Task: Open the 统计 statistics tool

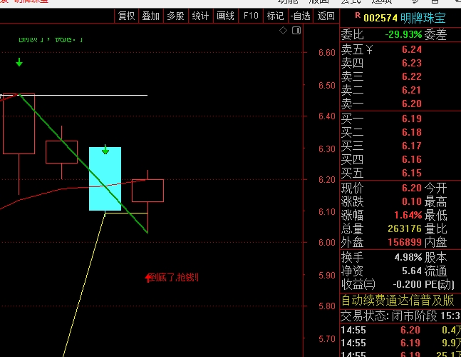Action: 200,16
